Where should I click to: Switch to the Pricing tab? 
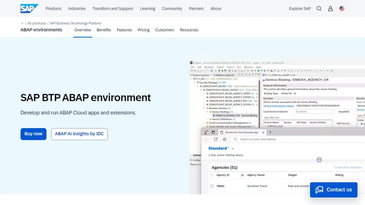144,30
